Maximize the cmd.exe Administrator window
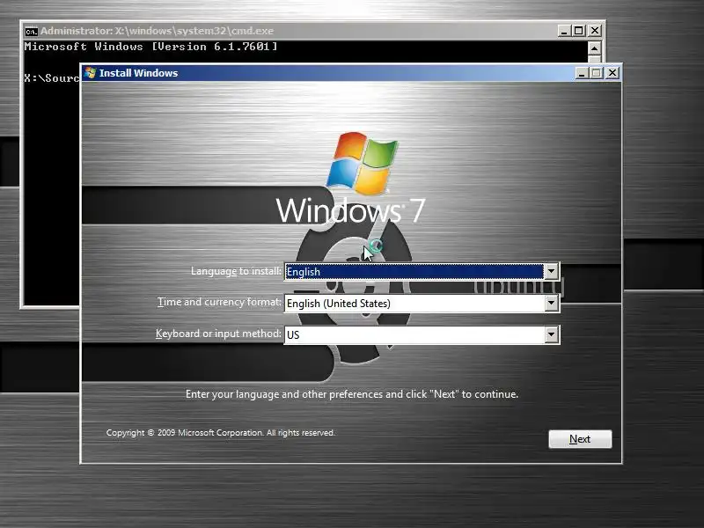This screenshot has height=528, width=704. coord(579,31)
